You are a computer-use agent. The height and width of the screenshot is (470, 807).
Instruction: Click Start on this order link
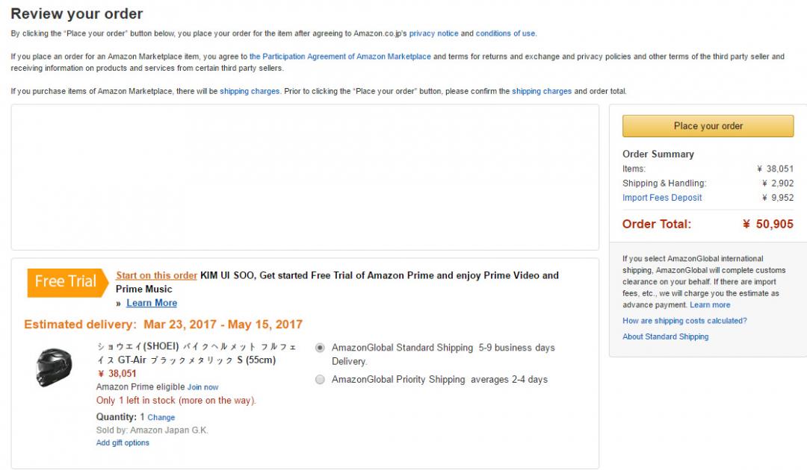pos(156,275)
